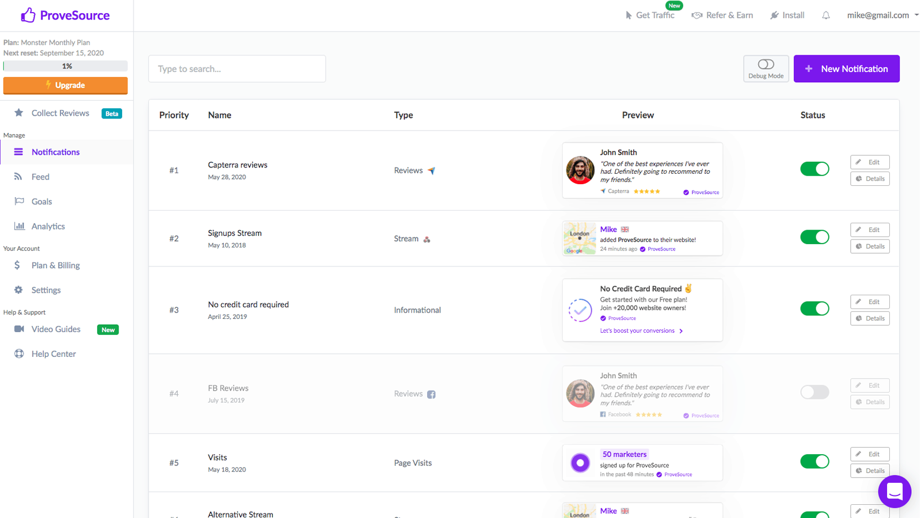Click the purple ring icon in Visits preview
Image resolution: width=921 pixels, height=518 pixels.
pos(580,463)
